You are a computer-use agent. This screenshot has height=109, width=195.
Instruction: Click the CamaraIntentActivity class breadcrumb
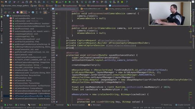point(119,6)
